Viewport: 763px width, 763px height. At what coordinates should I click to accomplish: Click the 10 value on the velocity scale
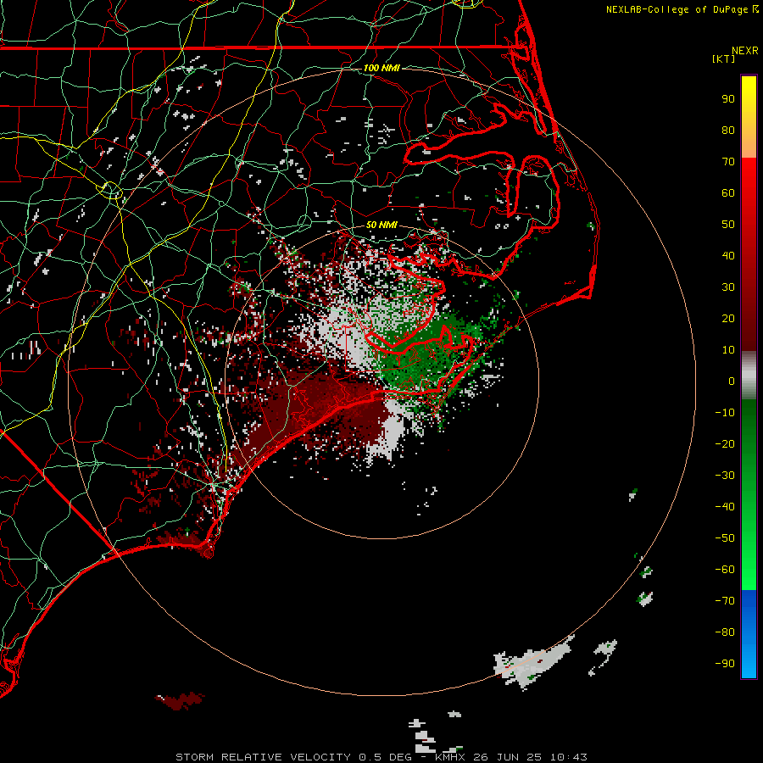click(728, 350)
